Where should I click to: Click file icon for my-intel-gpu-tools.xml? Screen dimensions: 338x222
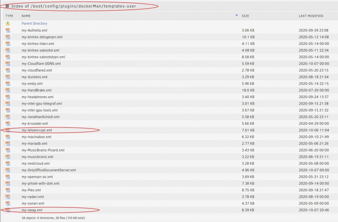pyautogui.click(x=8, y=110)
